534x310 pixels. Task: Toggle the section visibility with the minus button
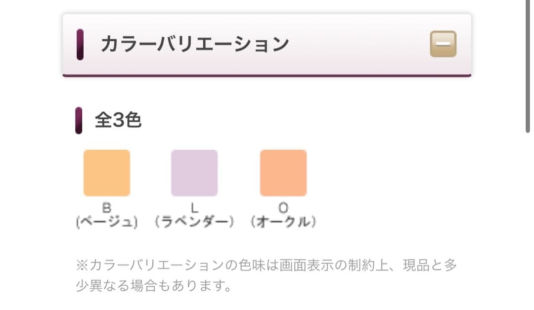[x=444, y=43]
